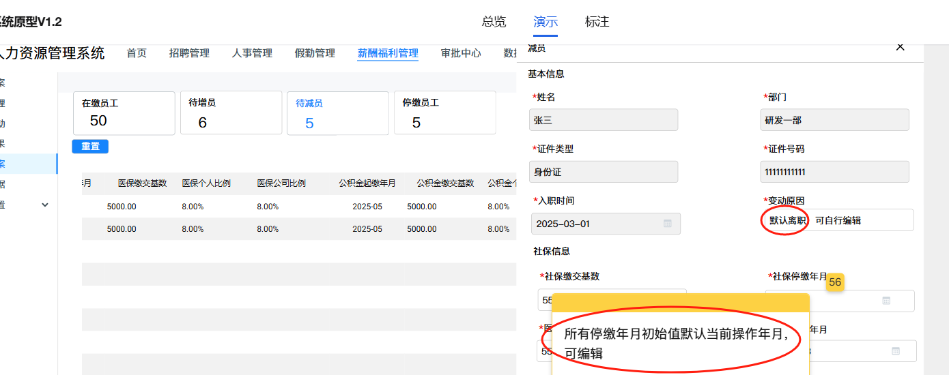
Task: Open the 证件类型 field showing 身份证
Action: coord(604,172)
